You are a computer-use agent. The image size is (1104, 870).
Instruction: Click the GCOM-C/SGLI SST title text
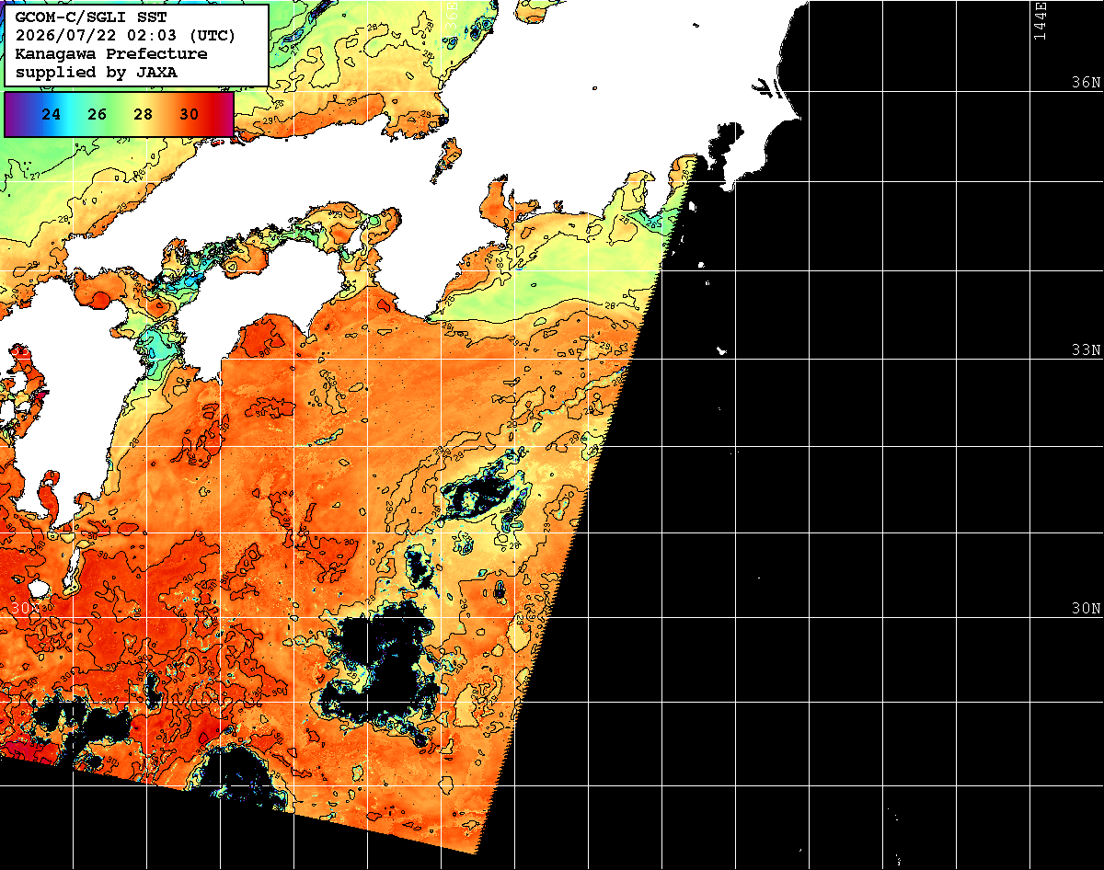click(x=90, y=17)
